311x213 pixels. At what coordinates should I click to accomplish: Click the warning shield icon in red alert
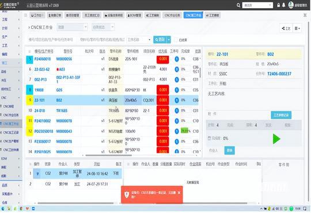point(127,195)
